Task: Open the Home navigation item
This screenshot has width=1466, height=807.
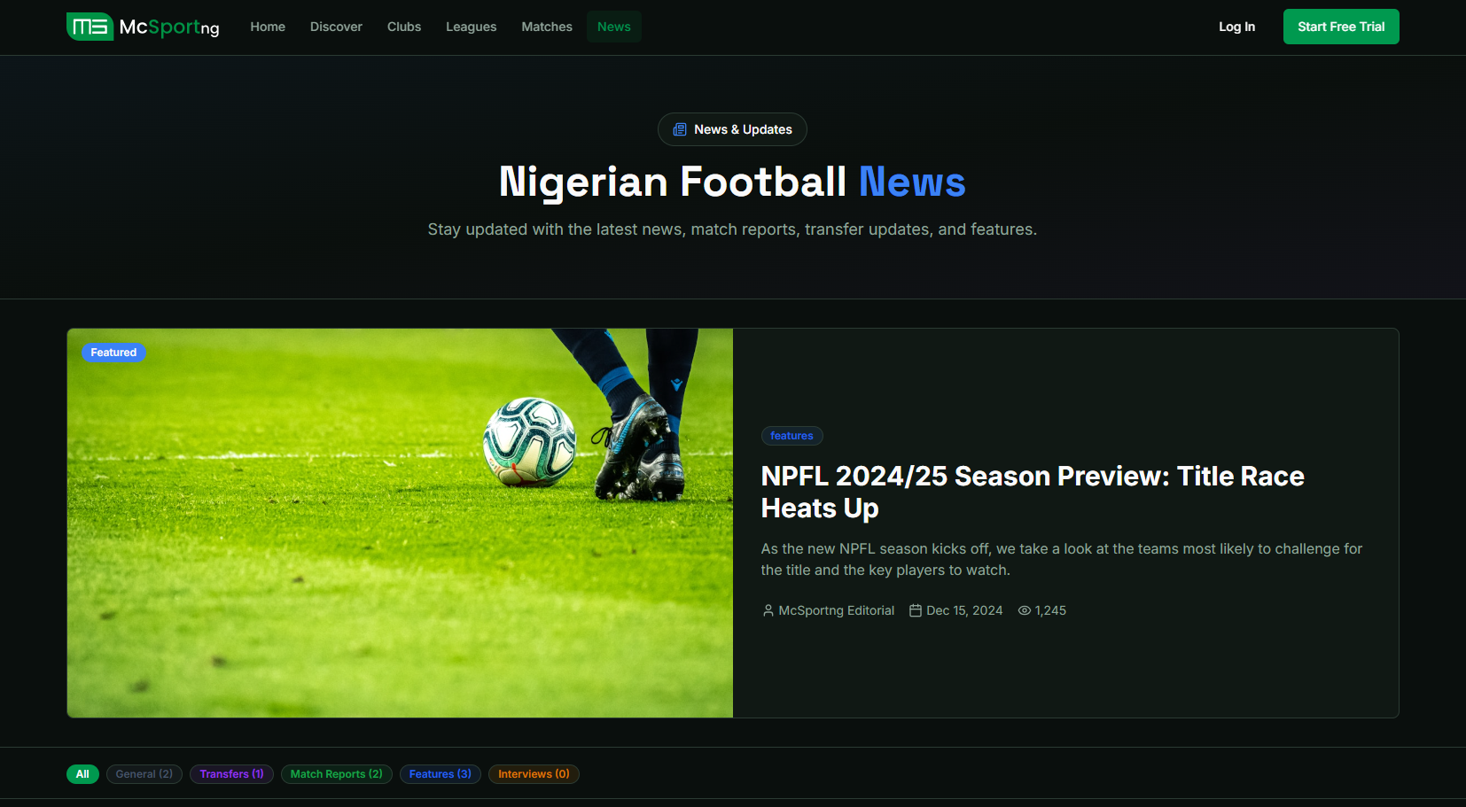Action: click(x=267, y=27)
